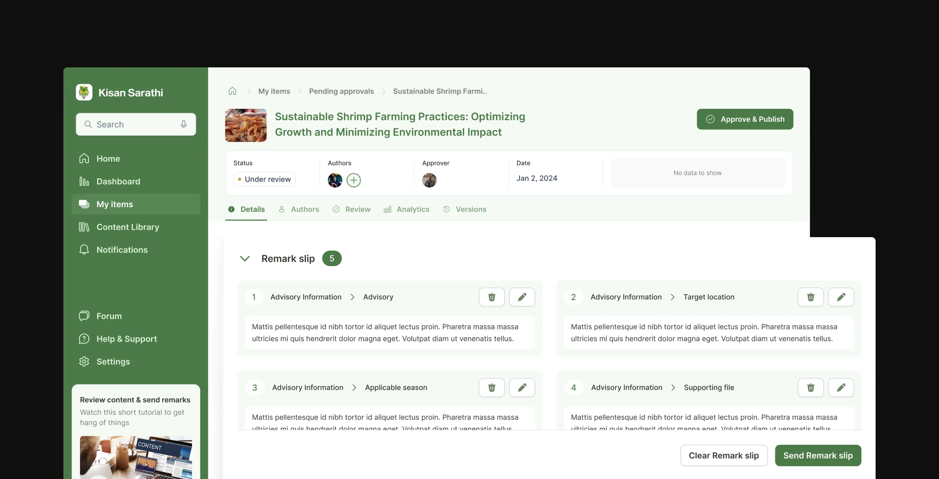The image size is (939, 479).
Task: Navigate to My items breadcrumb
Action: [x=274, y=91]
